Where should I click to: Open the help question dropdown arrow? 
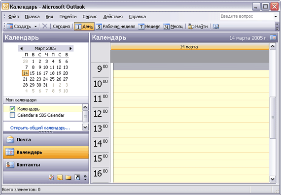276,16
